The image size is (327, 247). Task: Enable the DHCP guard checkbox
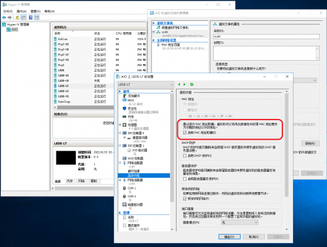click(185, 156)
